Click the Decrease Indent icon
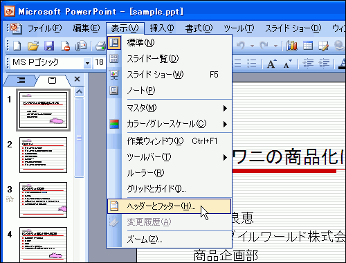 (308, 63)
